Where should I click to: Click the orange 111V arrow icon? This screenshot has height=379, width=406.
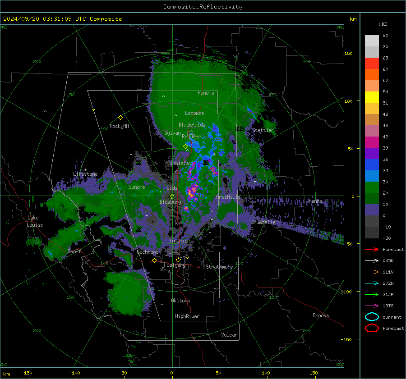pyautogui.click(x=372, y=272)
